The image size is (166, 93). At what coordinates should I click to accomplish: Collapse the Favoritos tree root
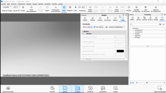click(131, 28)
